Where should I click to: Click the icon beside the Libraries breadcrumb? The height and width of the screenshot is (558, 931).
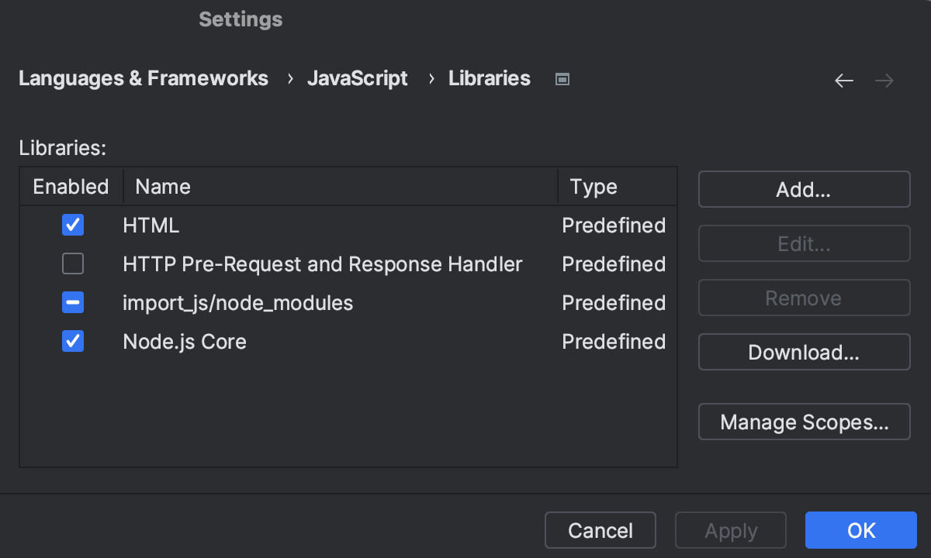[x=562, y=78]
